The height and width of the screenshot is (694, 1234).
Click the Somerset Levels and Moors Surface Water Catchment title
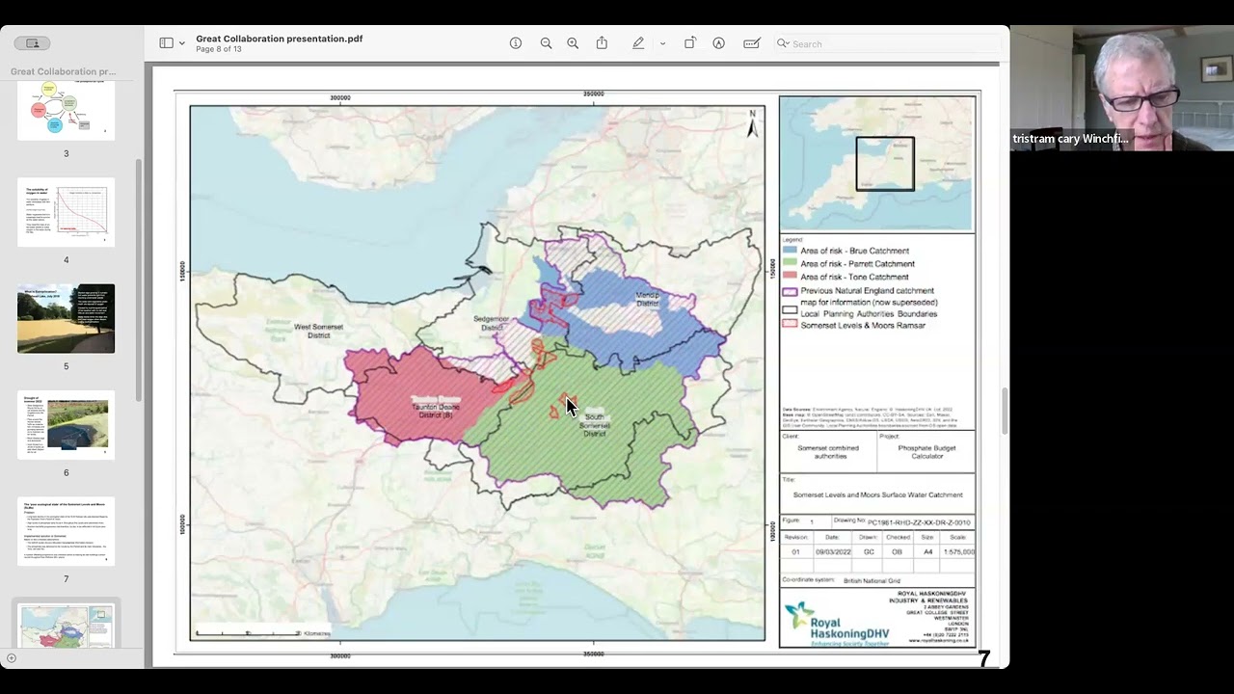[x=877, y=494]
